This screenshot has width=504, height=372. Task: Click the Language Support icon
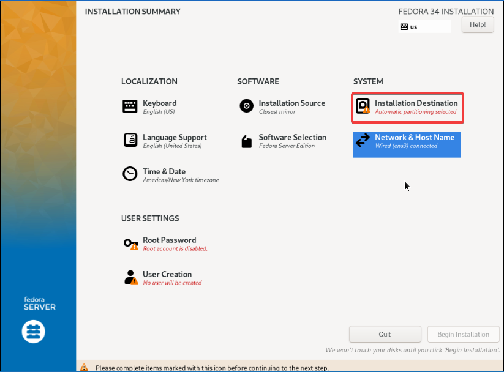(130, 140)
